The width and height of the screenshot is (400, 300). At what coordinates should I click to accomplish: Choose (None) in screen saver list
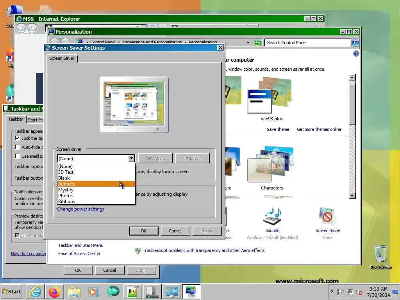click(96, 166)
